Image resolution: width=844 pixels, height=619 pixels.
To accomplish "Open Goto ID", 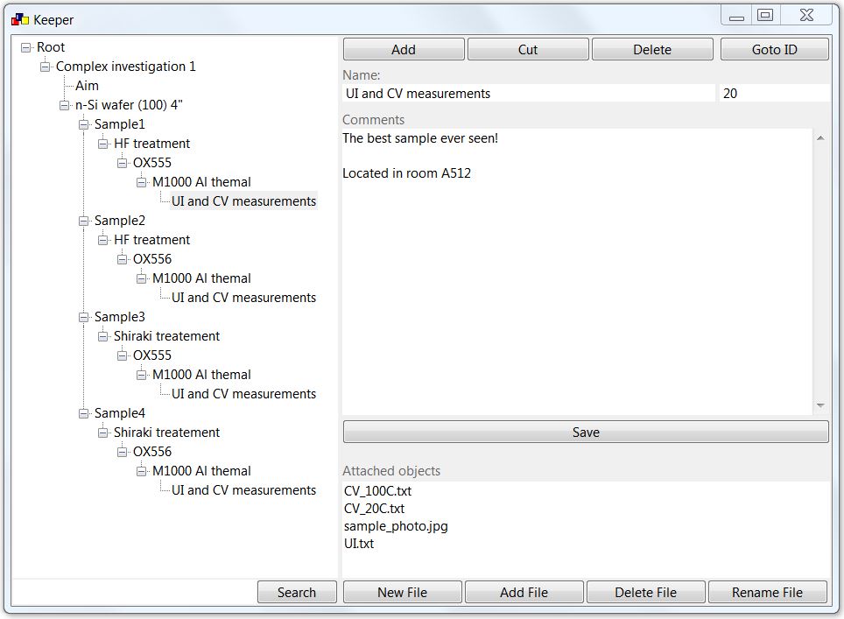I will tap(775, 50).
